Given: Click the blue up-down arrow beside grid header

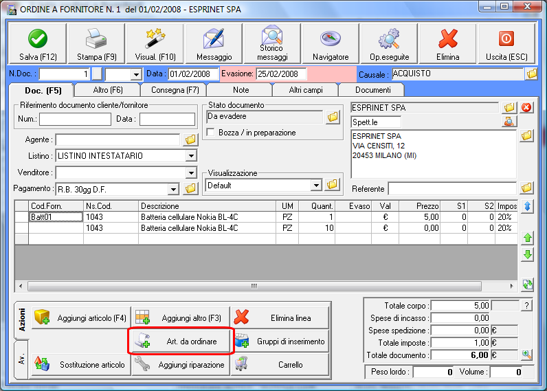Looking at the screenshot, I should [x=528, y=206].
